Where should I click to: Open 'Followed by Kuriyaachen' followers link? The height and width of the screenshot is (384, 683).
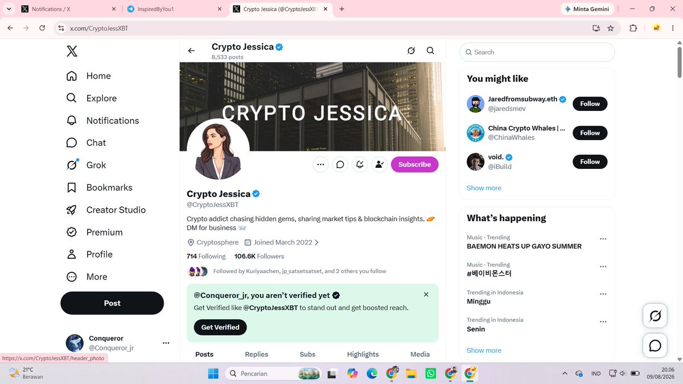[299, 271]
